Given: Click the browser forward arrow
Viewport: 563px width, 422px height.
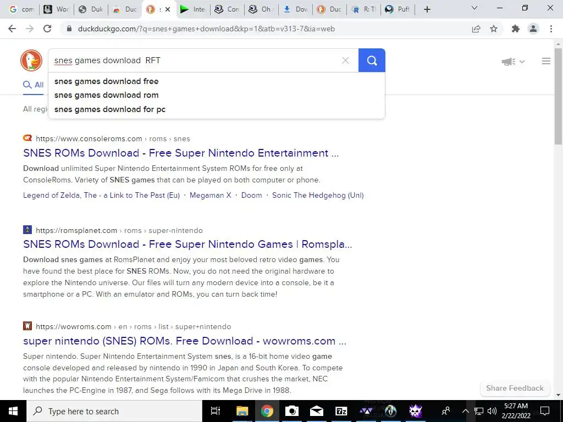Looking at the screenshot, I should click(30, 29).
